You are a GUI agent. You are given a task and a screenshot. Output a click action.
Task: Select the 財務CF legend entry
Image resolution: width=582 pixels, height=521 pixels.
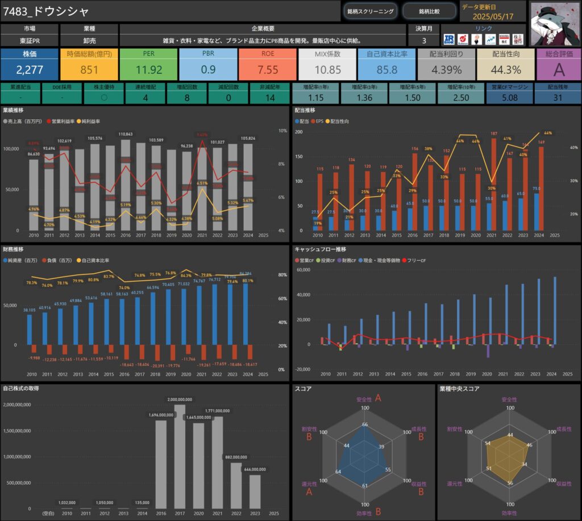pos(347,260)
